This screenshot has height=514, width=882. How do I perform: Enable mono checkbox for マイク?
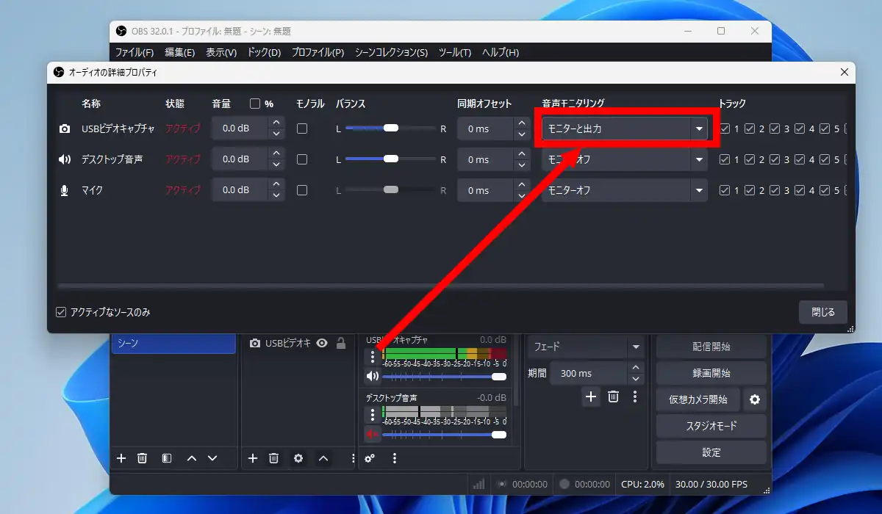[301, 190]
